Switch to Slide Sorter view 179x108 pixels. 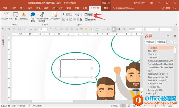pyautogui.click(x=129, y=106)
